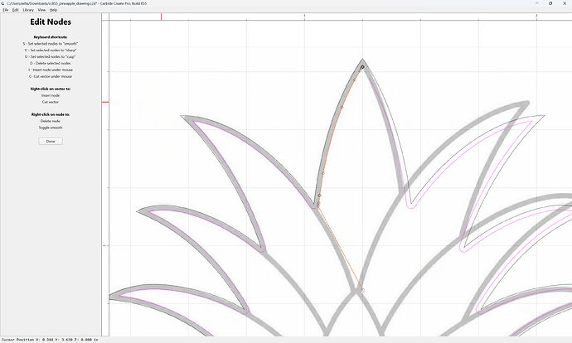Click the "D - Delete selected nodes" line
The height and width of the screenshot is (343, 572).
pyautogui.click(x=51, y=64)
